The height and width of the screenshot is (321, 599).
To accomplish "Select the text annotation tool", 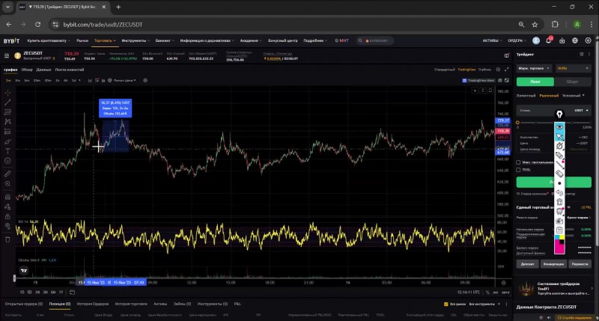I will tap(7, 150).
